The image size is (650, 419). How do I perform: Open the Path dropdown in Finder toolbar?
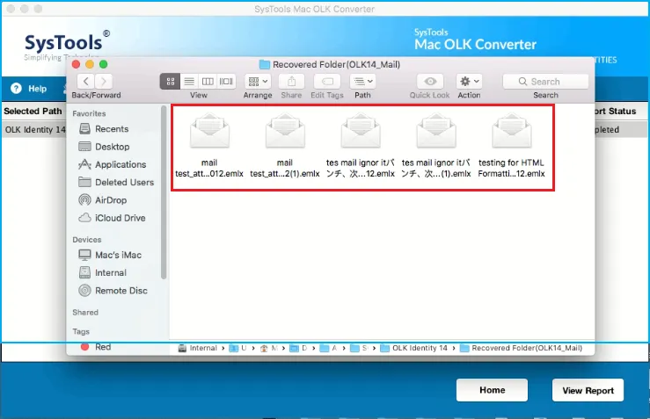[362, 81]
